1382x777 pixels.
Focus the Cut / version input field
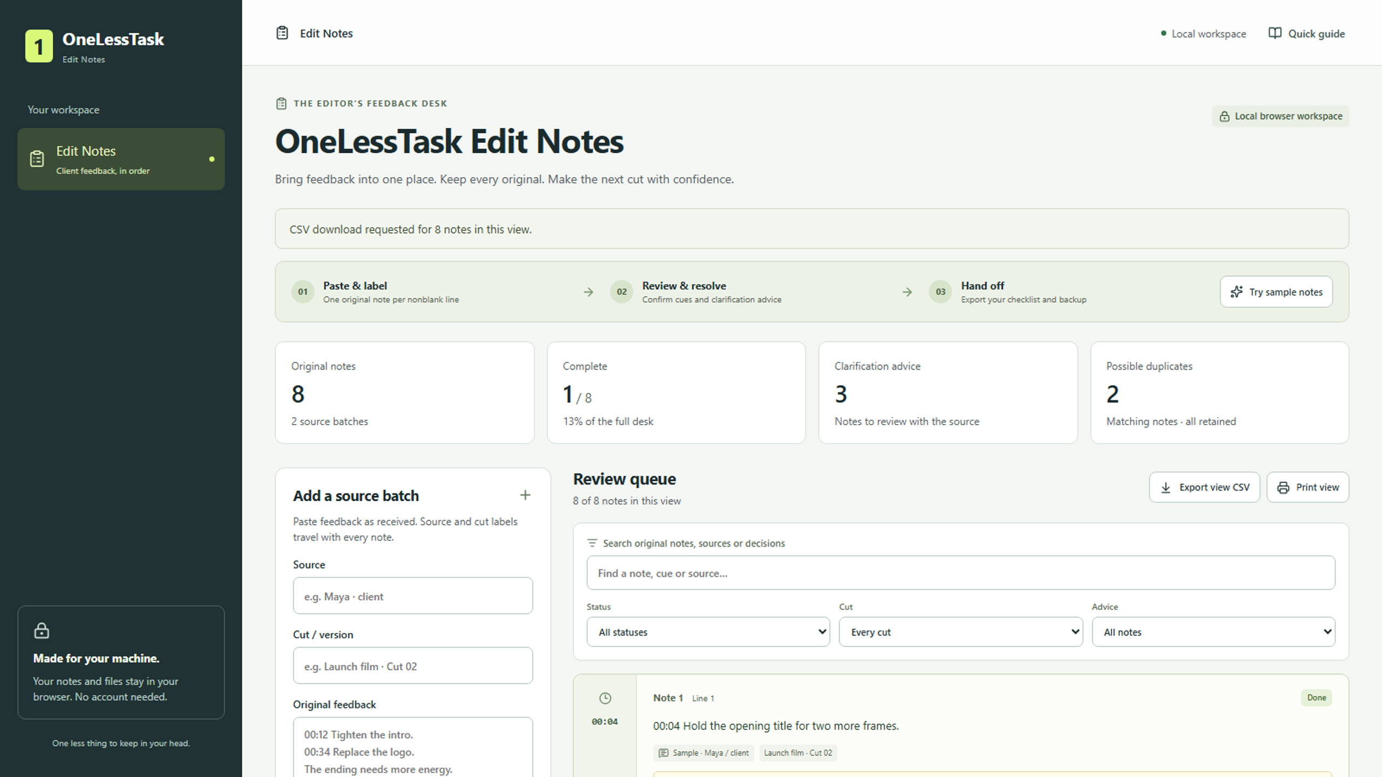point(413,666)
